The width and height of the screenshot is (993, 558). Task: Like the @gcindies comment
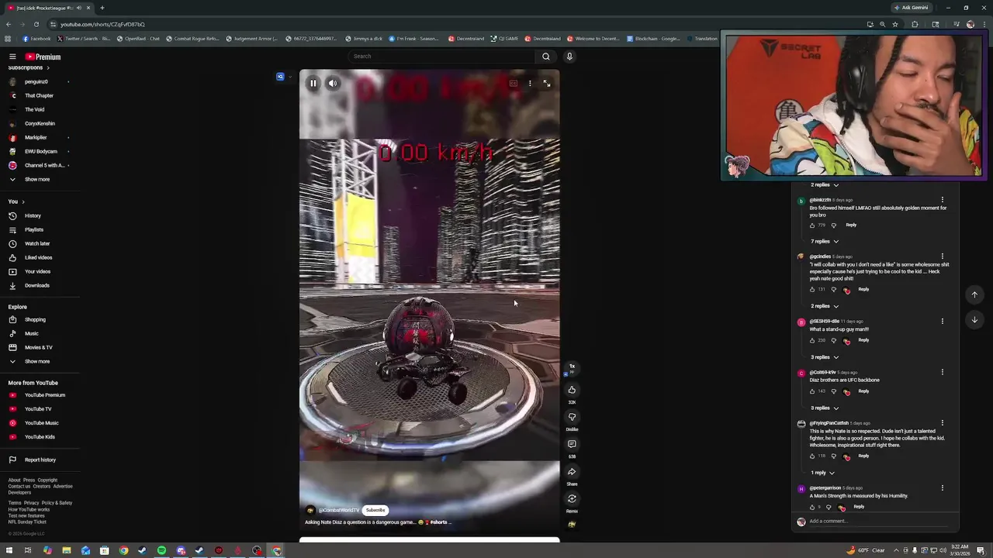click(812, 290)
